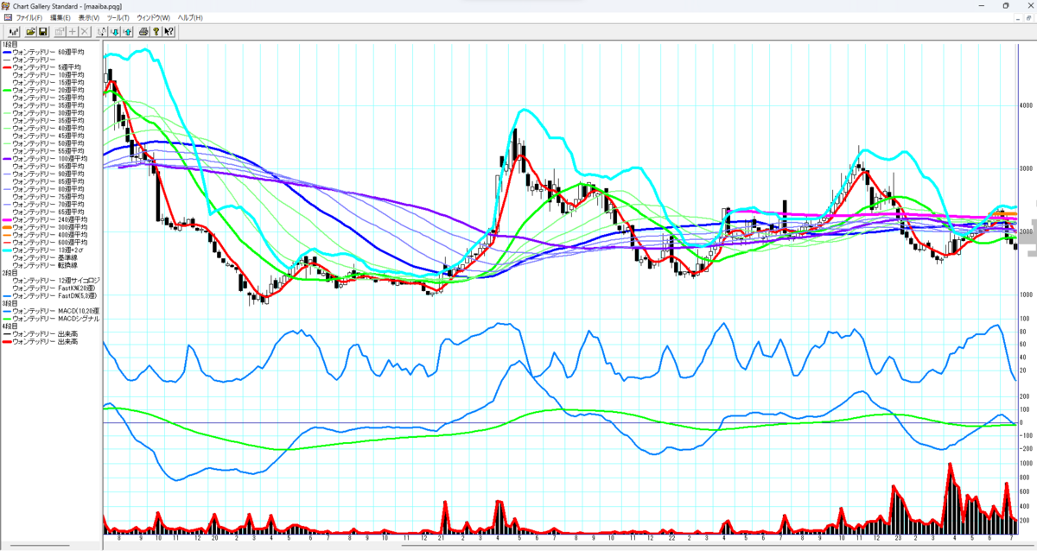1037x551 pixels.
Task: Click the red swatch for 5週平均
Action: click(x=7, y=66)
